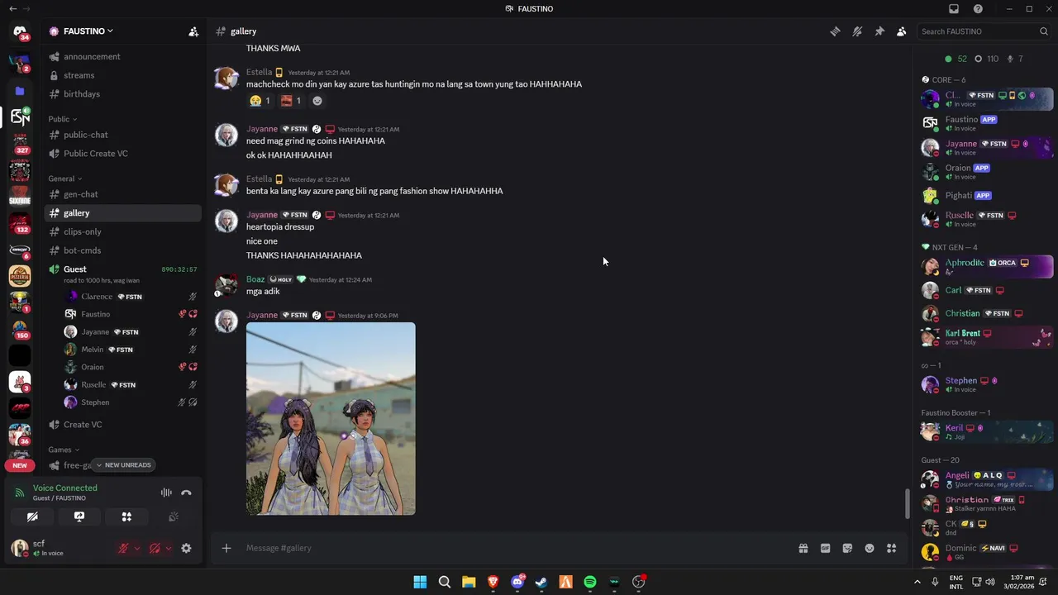Viewport: 1058px width, 595px height.
Task: Open the Inbox icon in title bar
Action: click(954, 8)
